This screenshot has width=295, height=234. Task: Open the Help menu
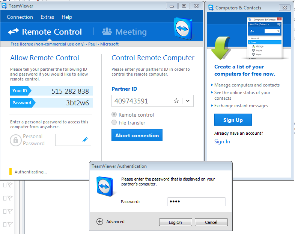[x=67, y=17]
